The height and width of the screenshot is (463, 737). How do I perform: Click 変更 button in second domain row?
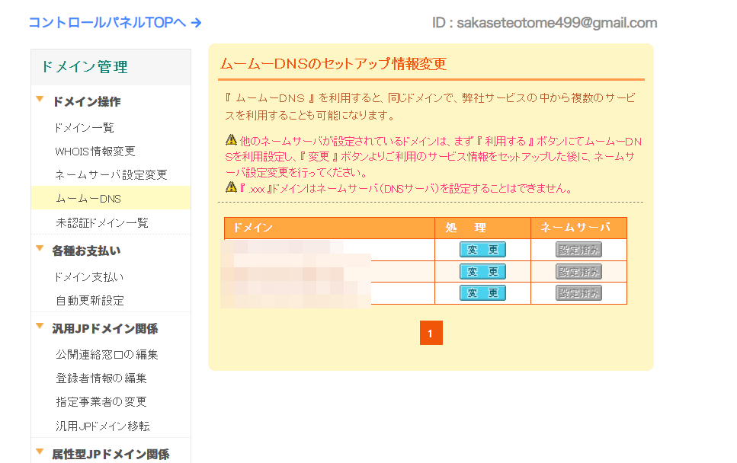pyautogui.click(x=482, y=271)
